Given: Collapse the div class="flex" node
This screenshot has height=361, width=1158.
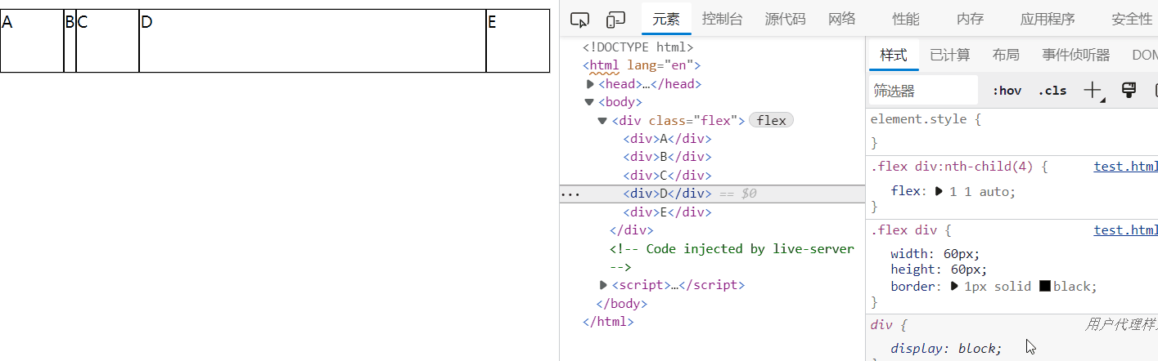Looking at the screenshot, I should [603, 121].
